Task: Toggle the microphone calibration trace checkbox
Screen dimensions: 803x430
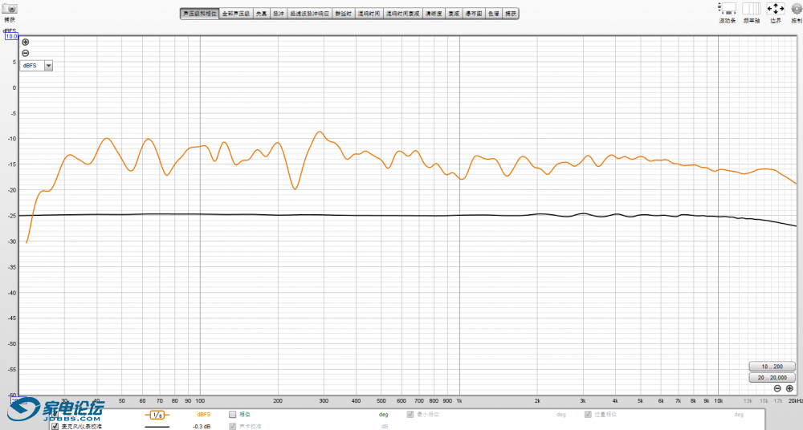Action: [55, 426]
